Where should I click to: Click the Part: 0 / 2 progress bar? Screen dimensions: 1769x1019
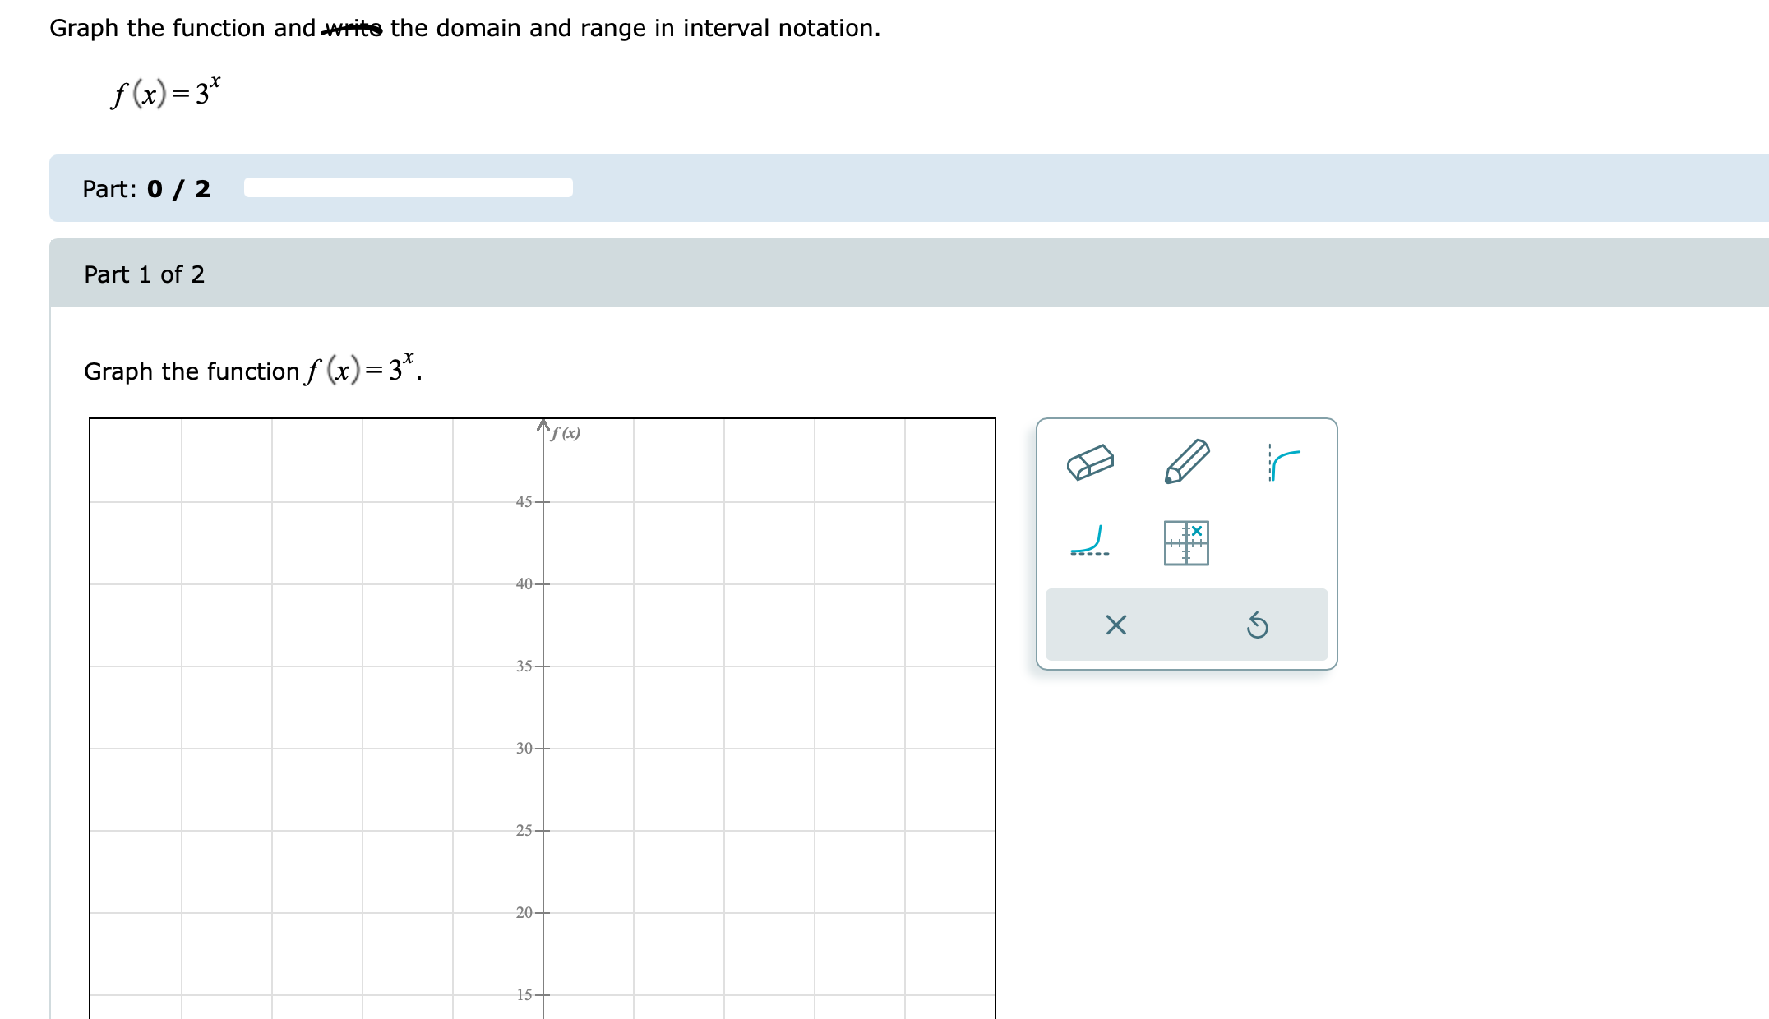406,188
